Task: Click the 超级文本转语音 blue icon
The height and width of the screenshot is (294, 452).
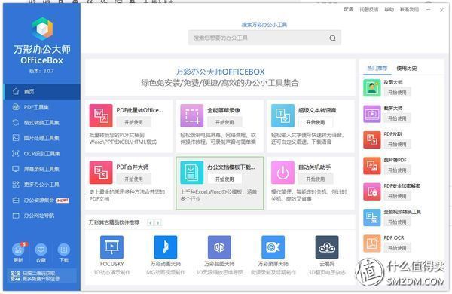Action: click(282, 115)
